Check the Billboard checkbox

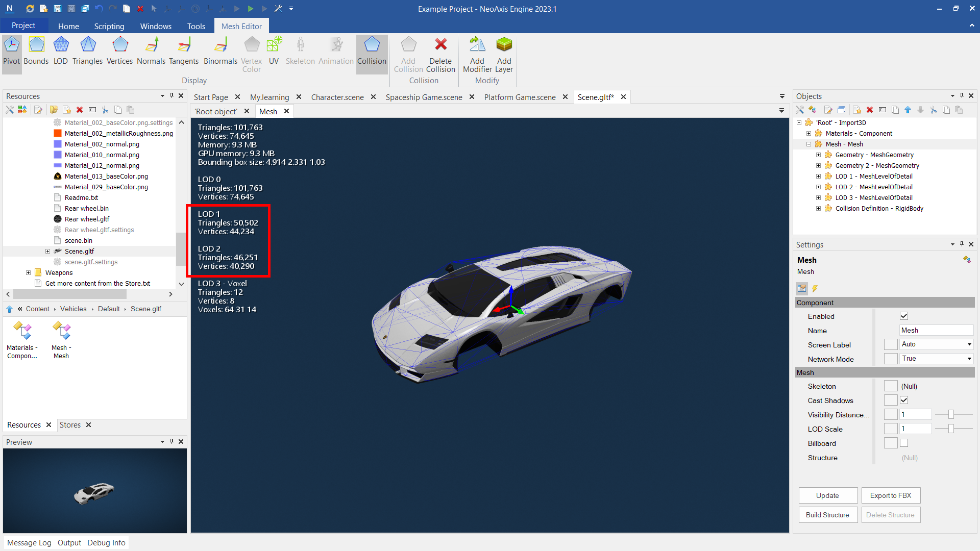pos(904,443)
